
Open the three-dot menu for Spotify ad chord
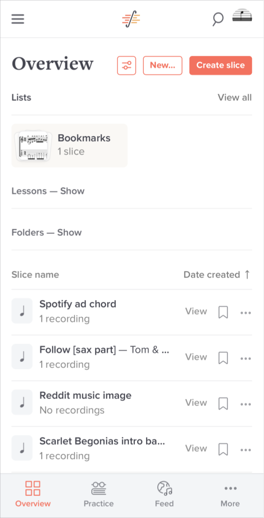point(246,313)
